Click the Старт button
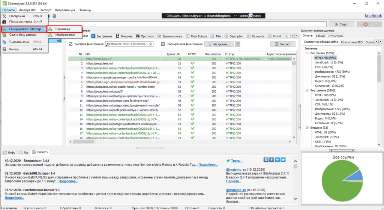Image resolution: width=384 pixels, height=210 pixels. pos(341,24)
